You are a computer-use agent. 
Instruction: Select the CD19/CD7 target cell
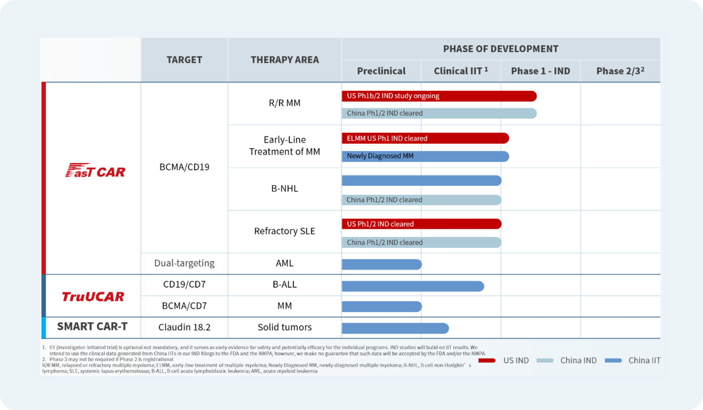pyautogui.click(x=185, y=284)
